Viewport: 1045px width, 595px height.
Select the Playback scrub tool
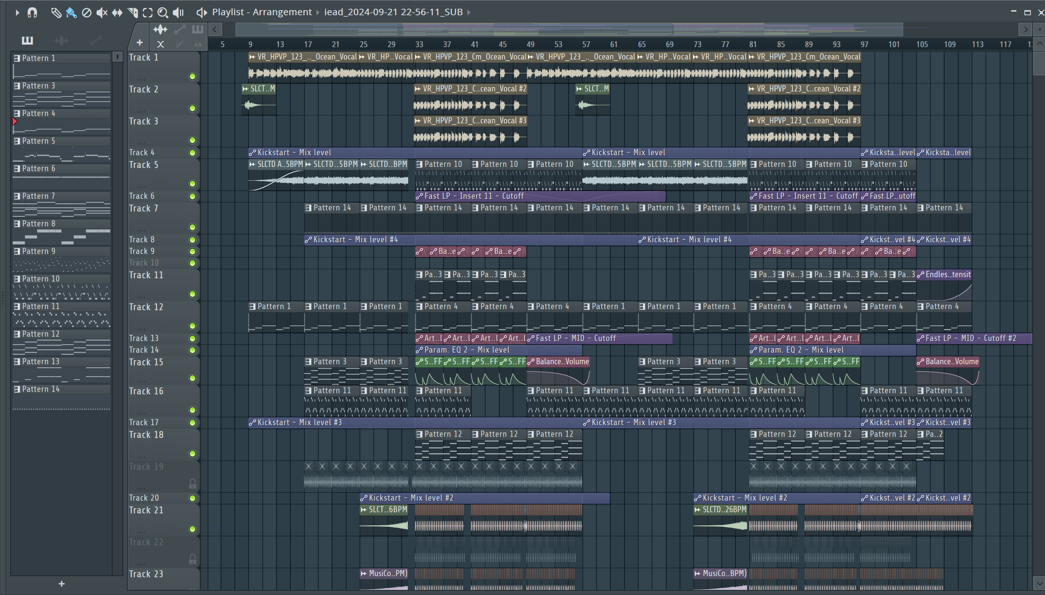[x=178, y=13]
